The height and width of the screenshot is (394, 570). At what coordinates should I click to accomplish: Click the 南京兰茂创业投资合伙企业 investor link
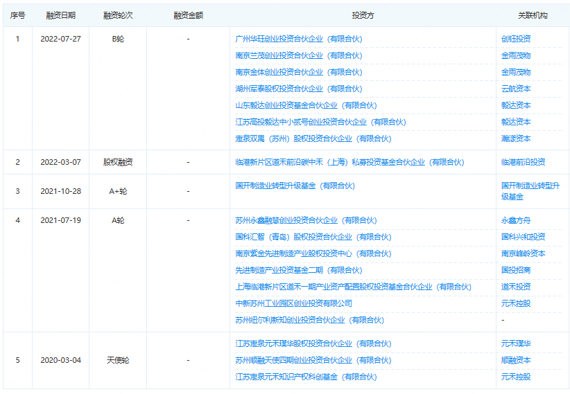coord(298,55)
